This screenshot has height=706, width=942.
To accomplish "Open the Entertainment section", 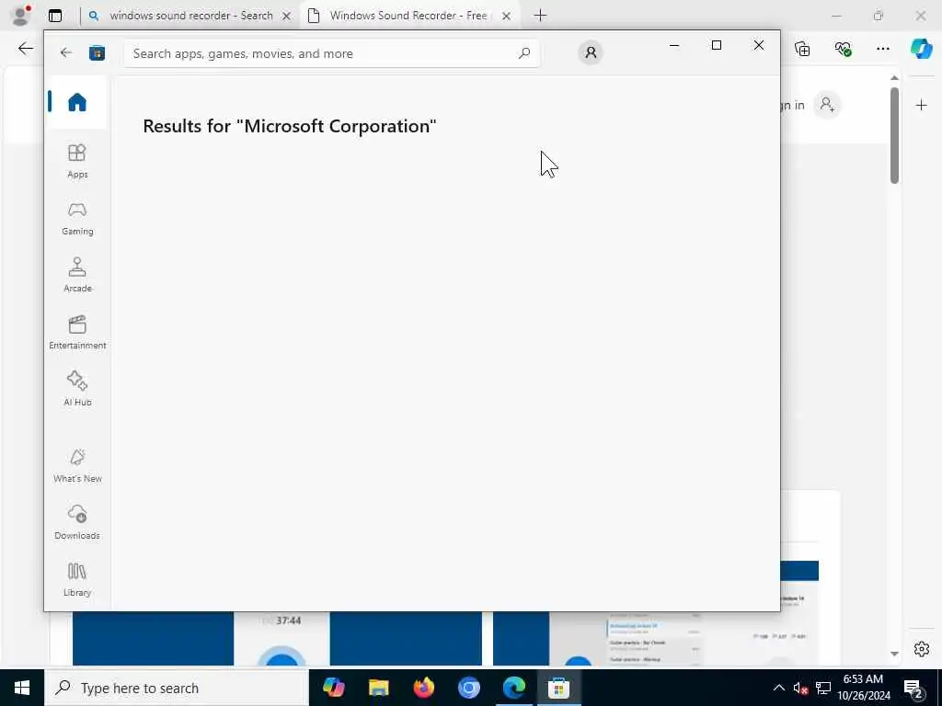I will click(77, 333).
